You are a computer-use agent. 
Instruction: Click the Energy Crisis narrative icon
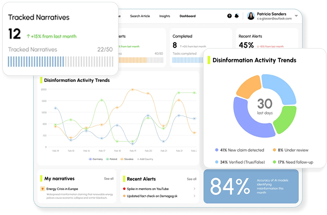[42, 189]
